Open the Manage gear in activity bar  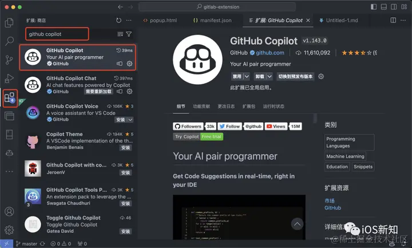(9, 230)
